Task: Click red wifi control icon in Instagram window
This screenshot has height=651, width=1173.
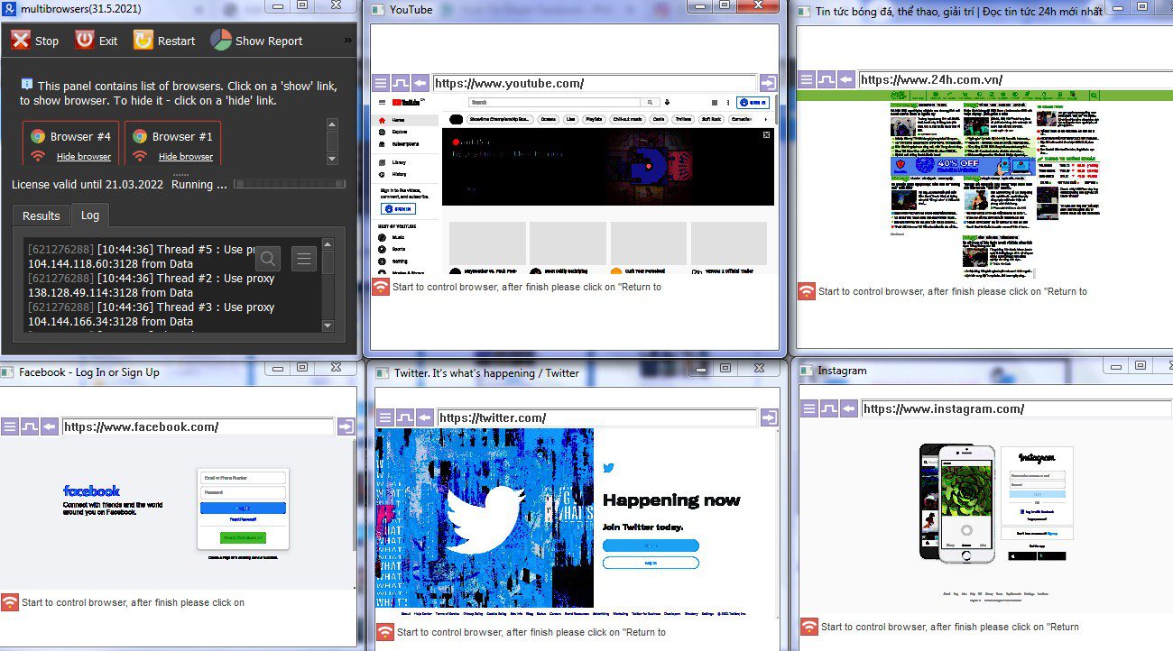Action: pos(808,627)
